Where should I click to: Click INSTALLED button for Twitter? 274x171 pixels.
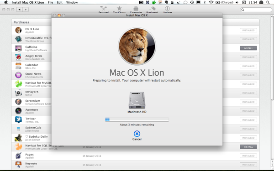pos(248,120)
